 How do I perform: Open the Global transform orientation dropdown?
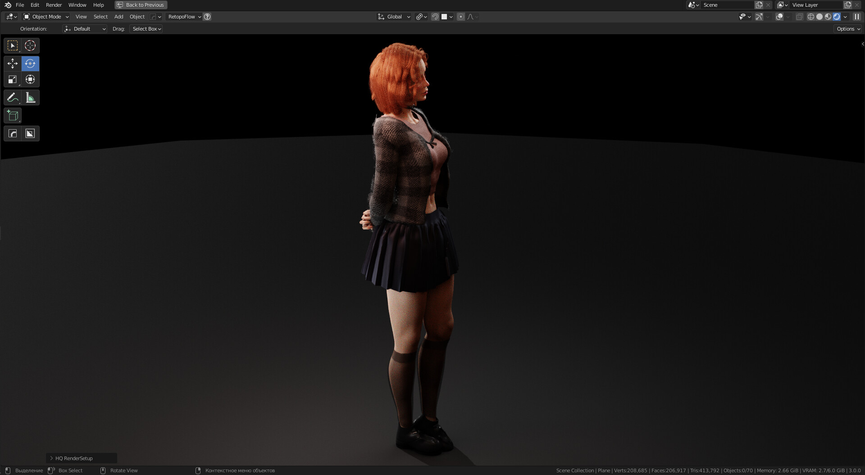pyautogui.click(x=393, y=17)
